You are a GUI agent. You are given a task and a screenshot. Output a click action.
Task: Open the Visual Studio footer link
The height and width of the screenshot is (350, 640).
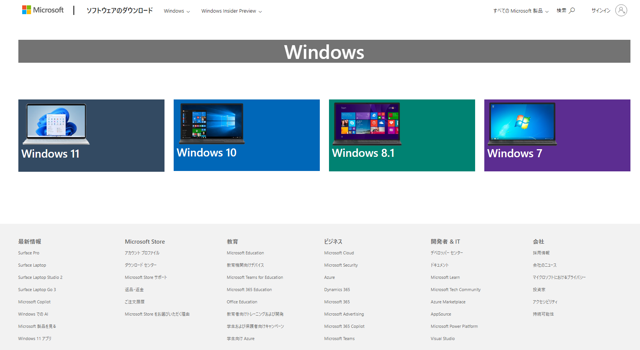pyautogui.click(x=443, y=339)
